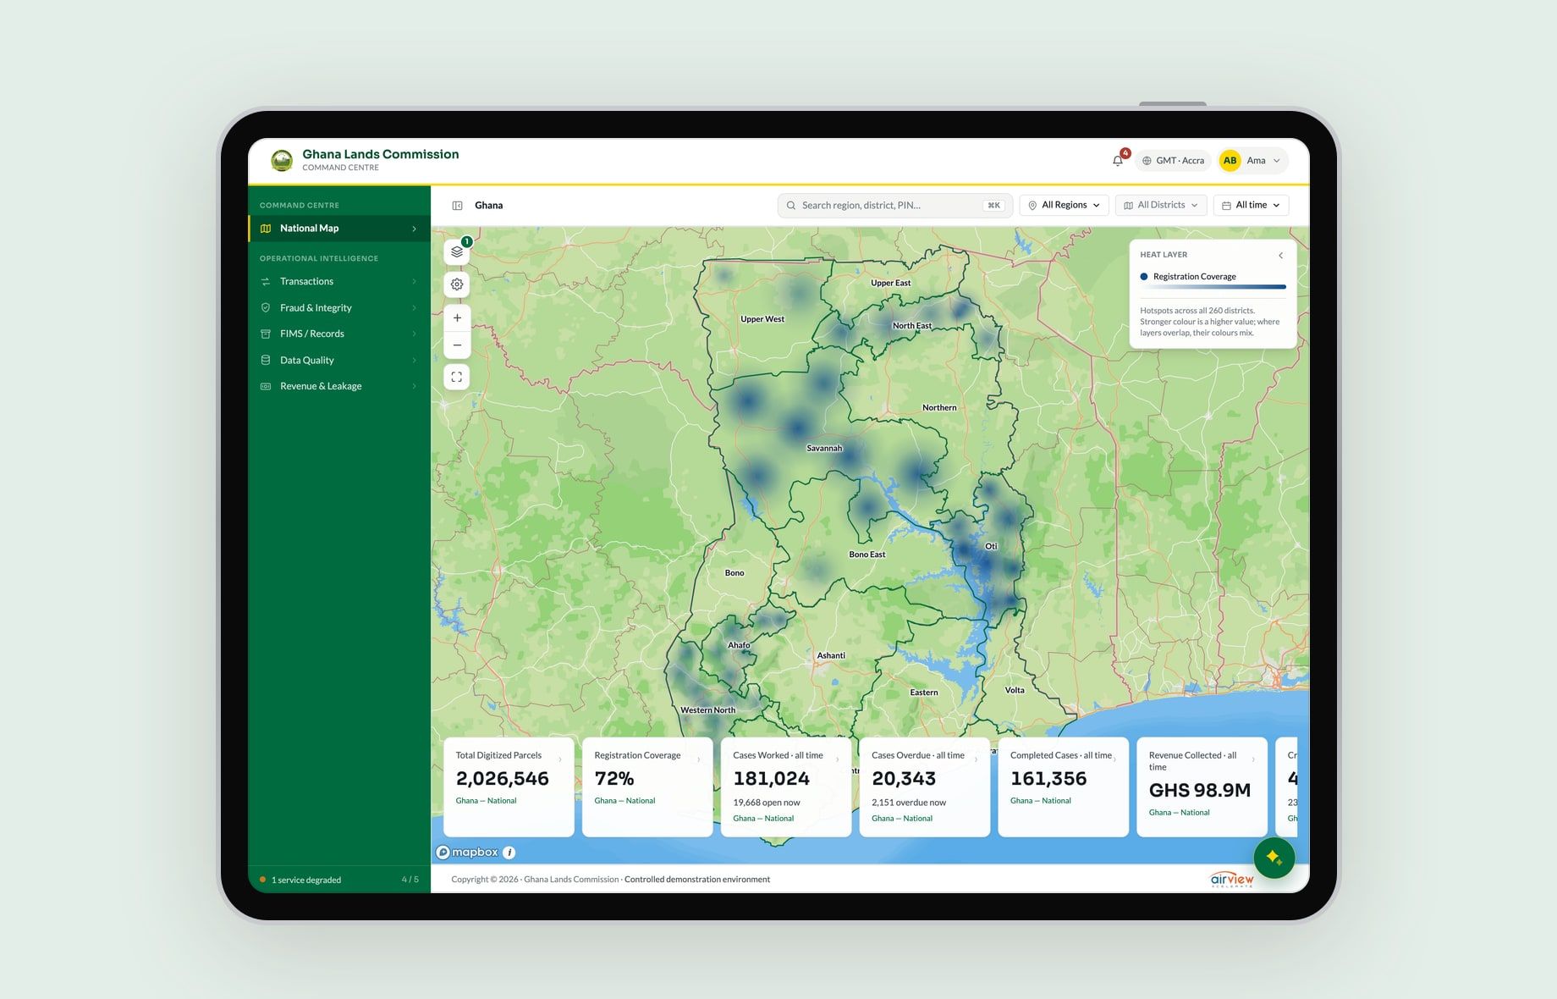1557x999 pixels.
Task: Open the Revenue Collected card
Action: [1202, 787]
